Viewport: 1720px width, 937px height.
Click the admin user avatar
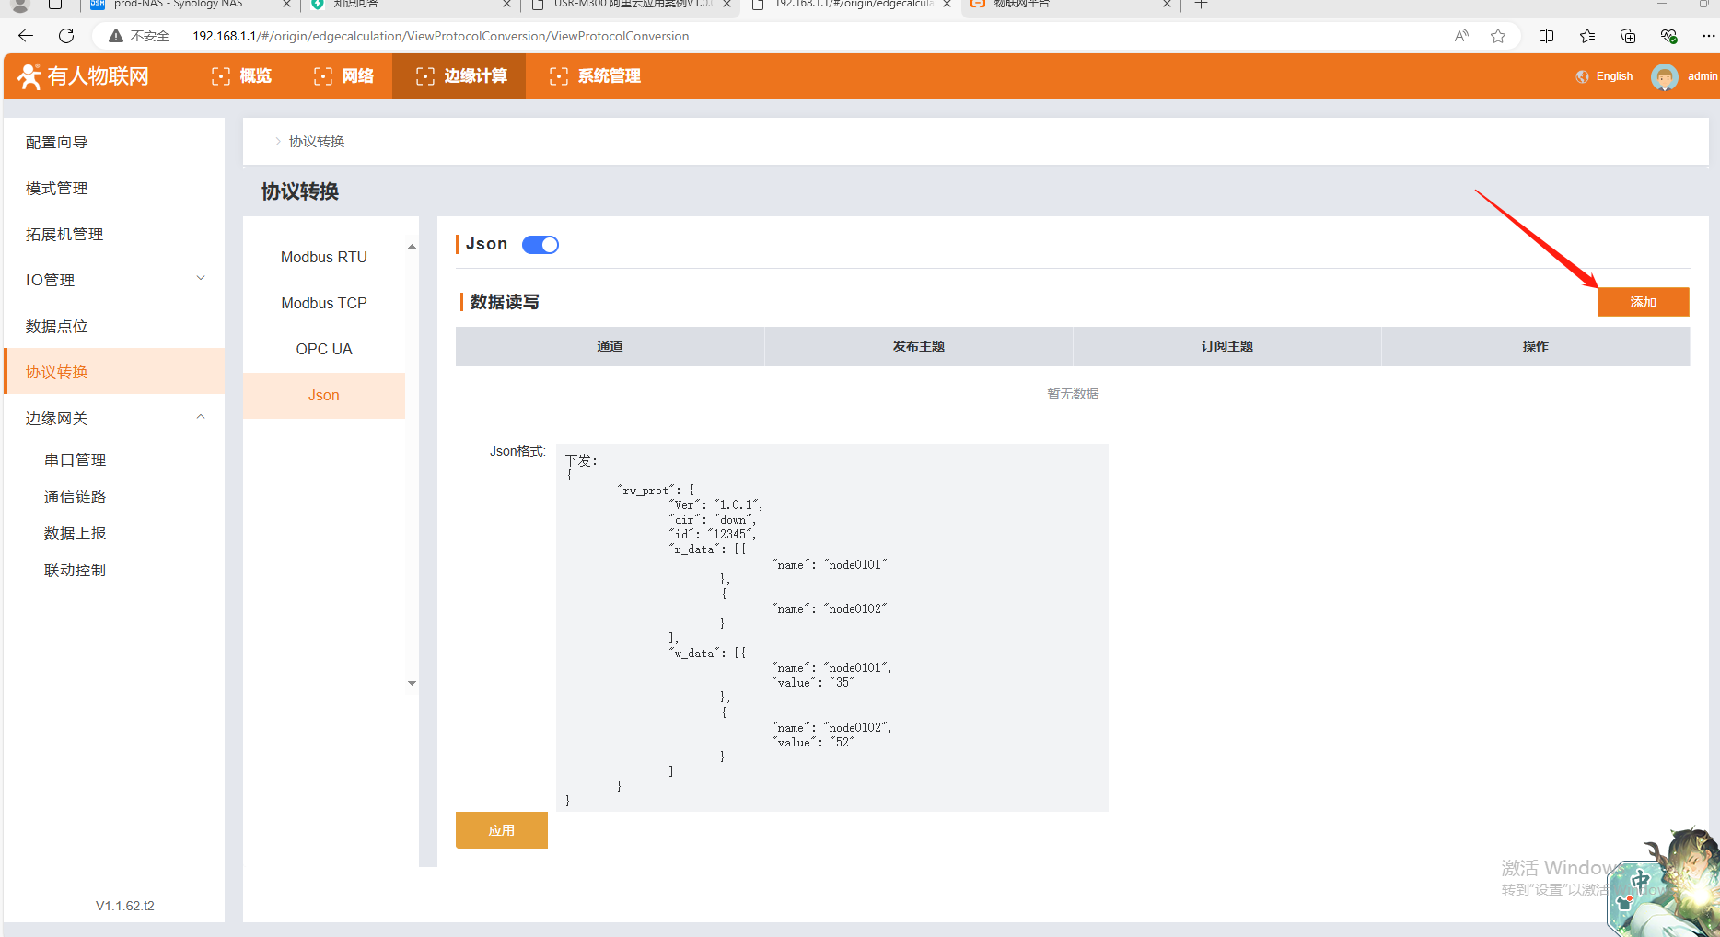coord(1664,76)
